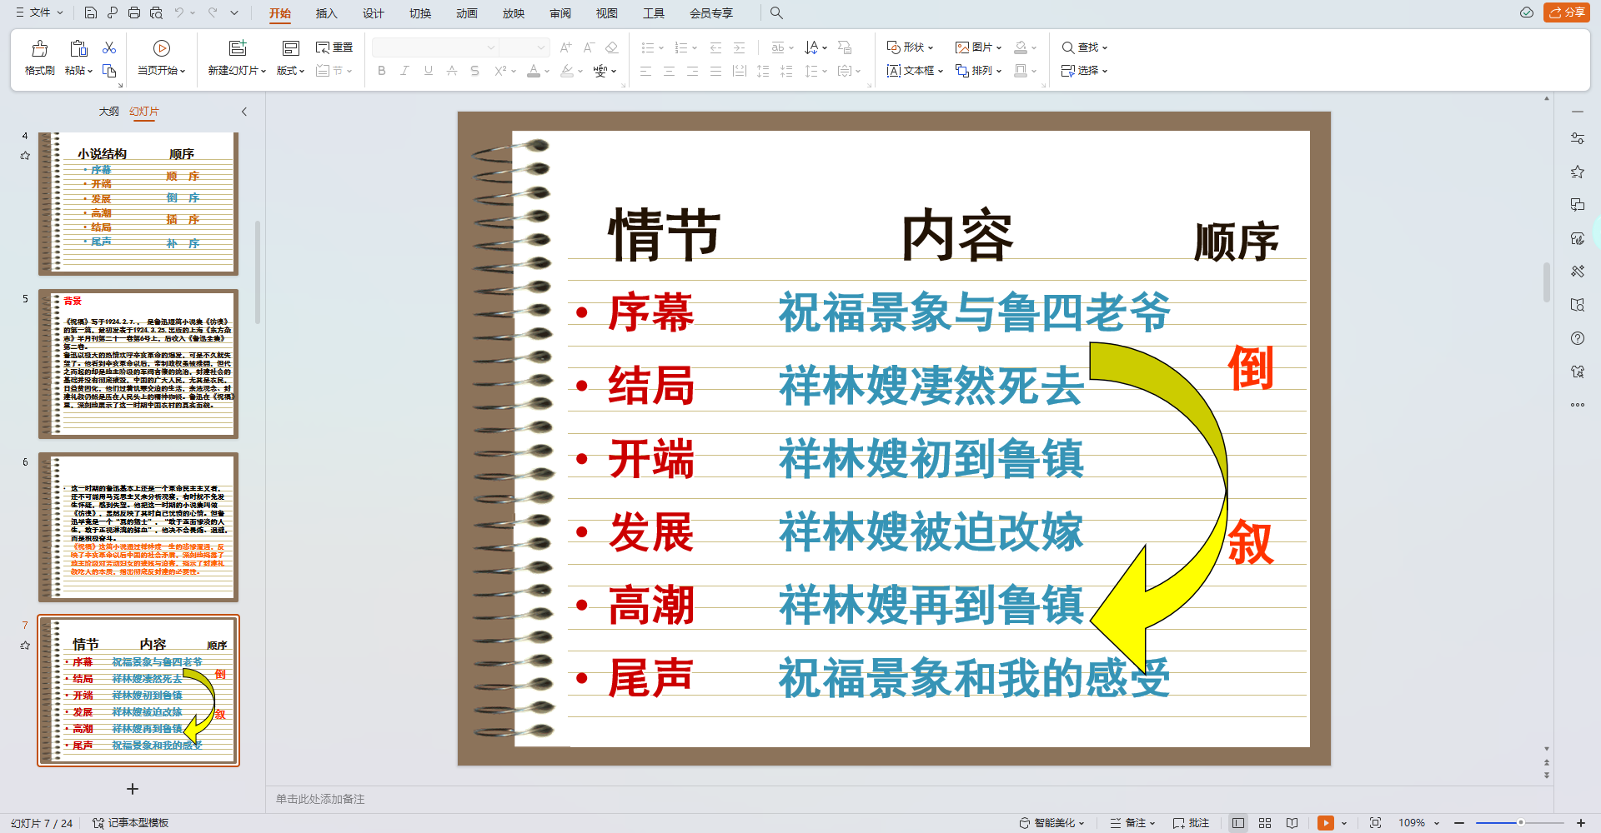Image resolution: width=1601 pixels, height=833 pixels.
Task: Open the 版式 layout dropdown
Action: 290,71
